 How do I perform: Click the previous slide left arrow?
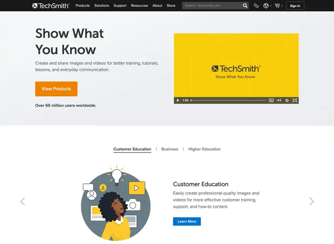22,201
